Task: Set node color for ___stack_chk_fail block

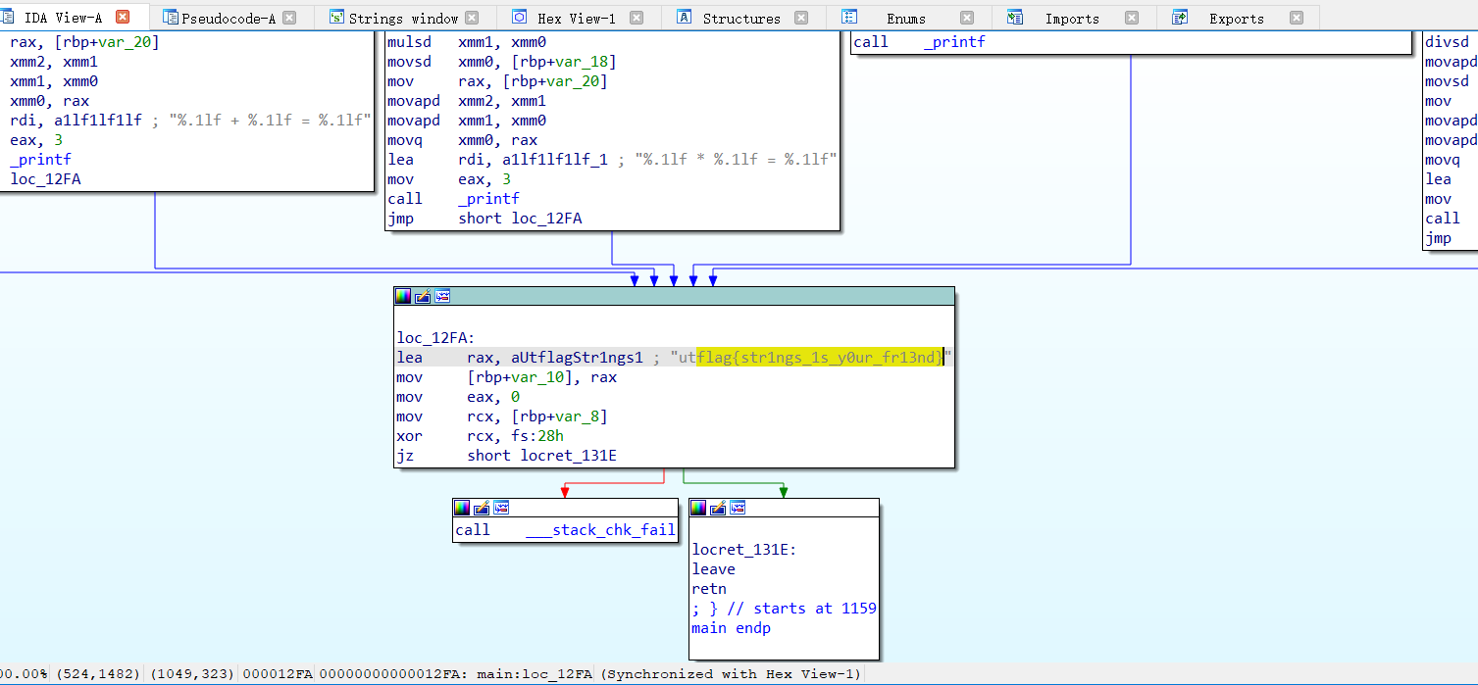Action: pos(462,507)
